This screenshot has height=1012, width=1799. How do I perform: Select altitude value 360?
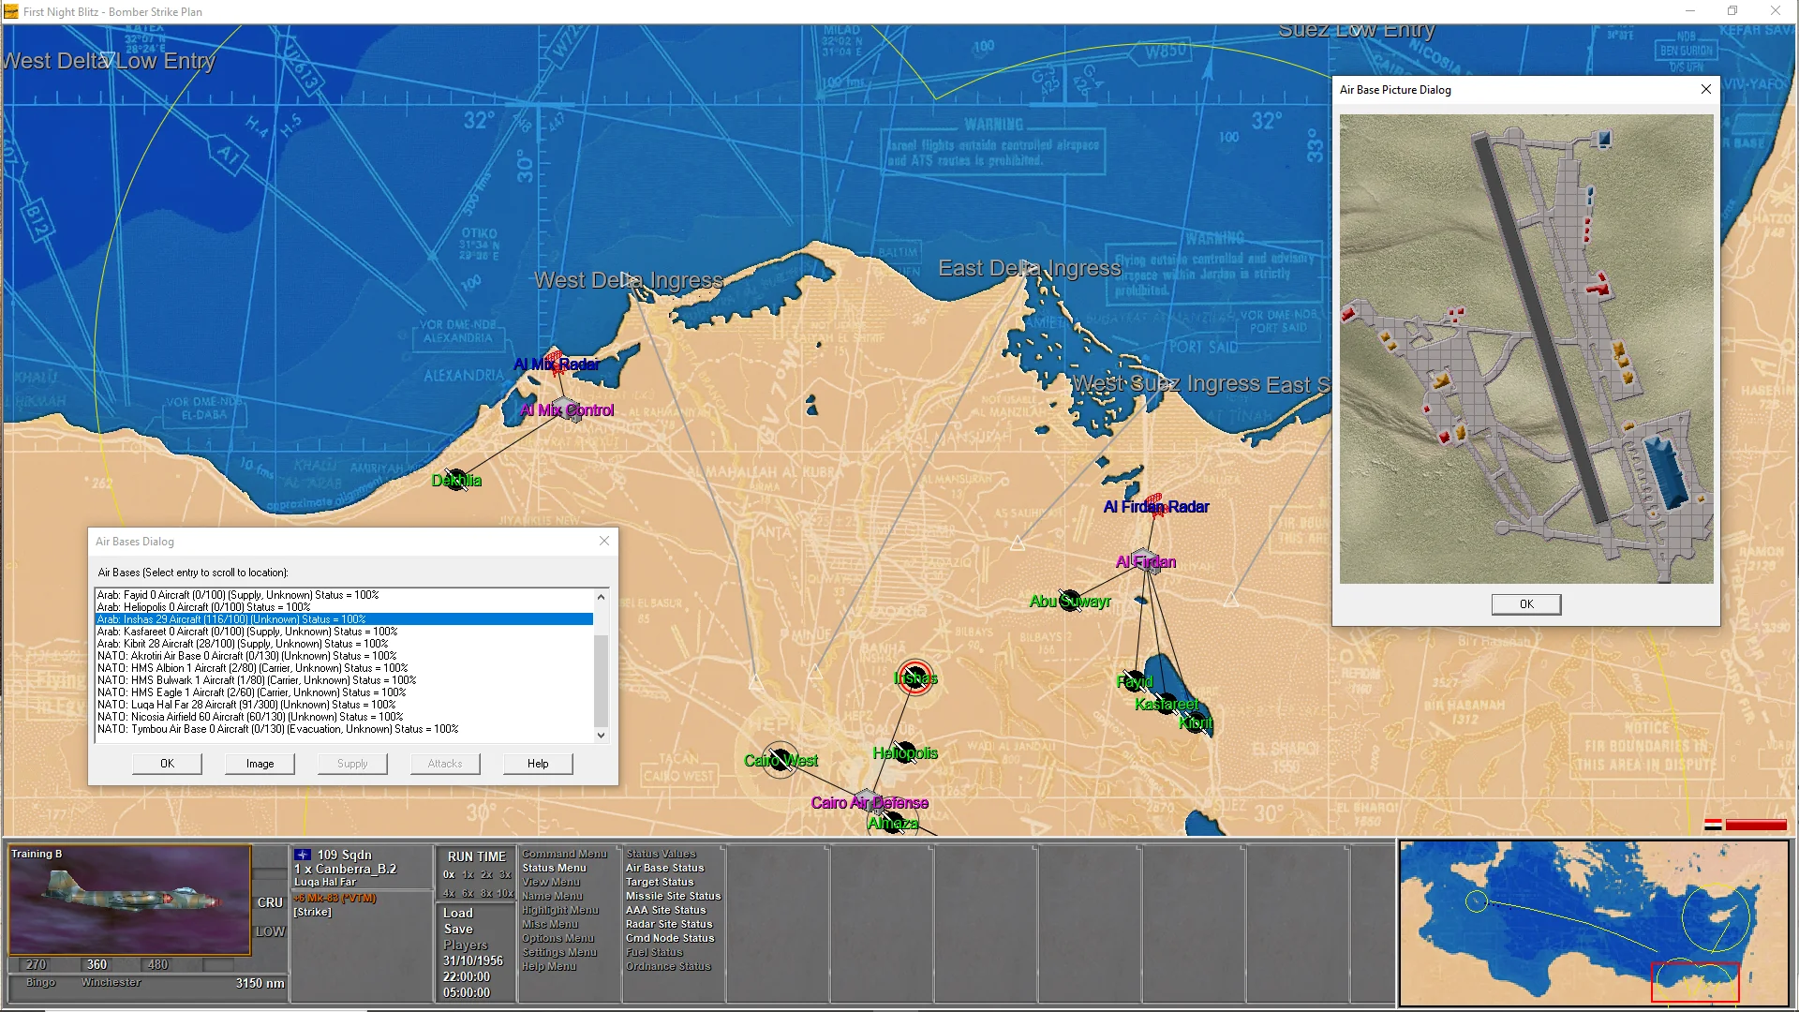(x=97, y=964)
